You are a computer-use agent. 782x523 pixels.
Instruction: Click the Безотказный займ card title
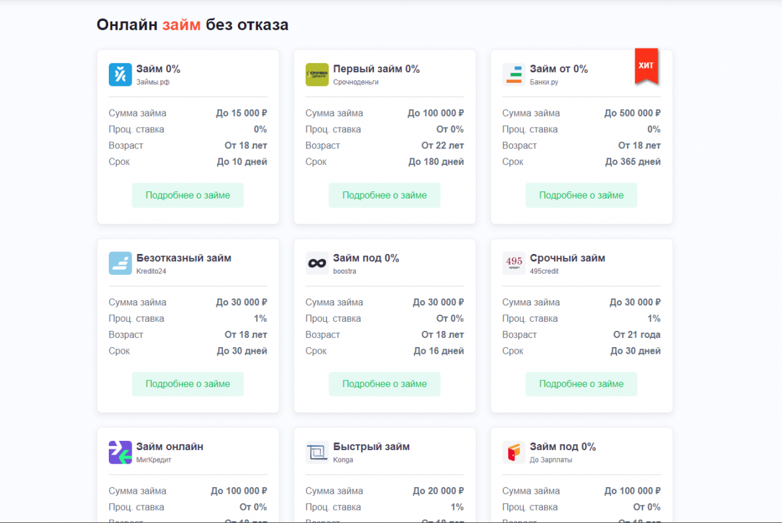pos(184,258)
